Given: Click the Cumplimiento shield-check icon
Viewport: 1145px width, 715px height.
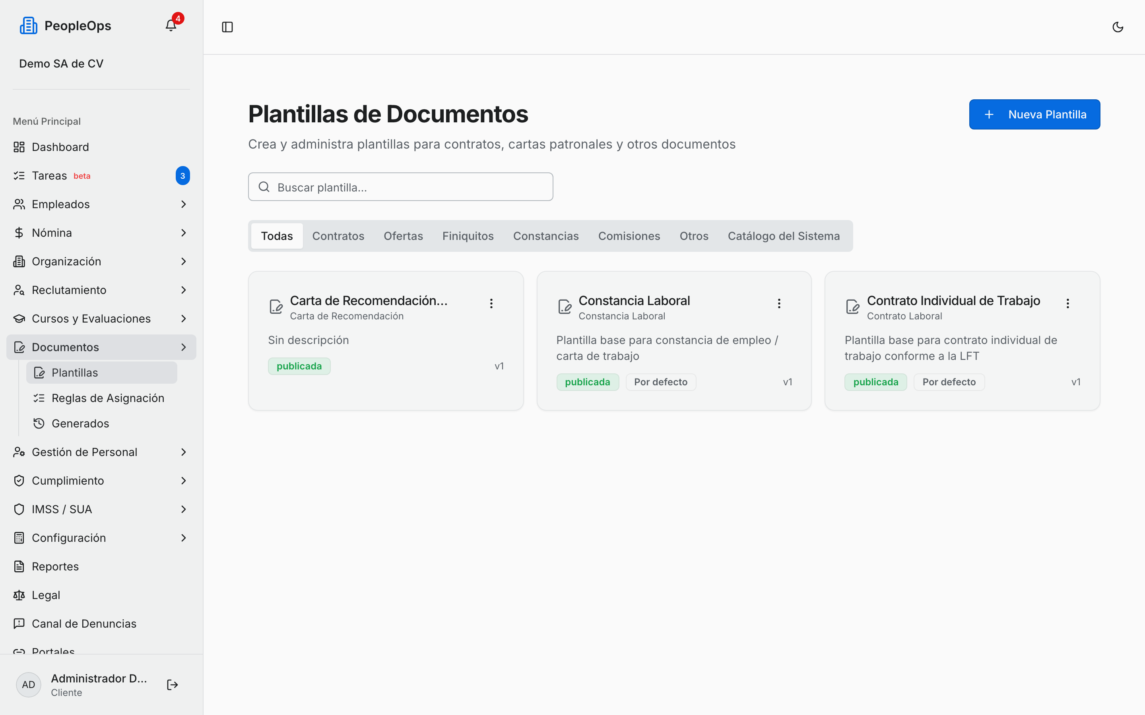Looking at the screenshot, I should (19, 481).
